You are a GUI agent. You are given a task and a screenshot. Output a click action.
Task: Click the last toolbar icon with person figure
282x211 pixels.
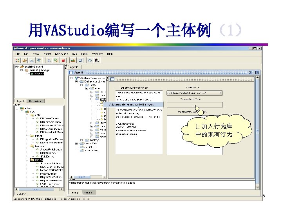pyautogui.click(x=97, y=61)
